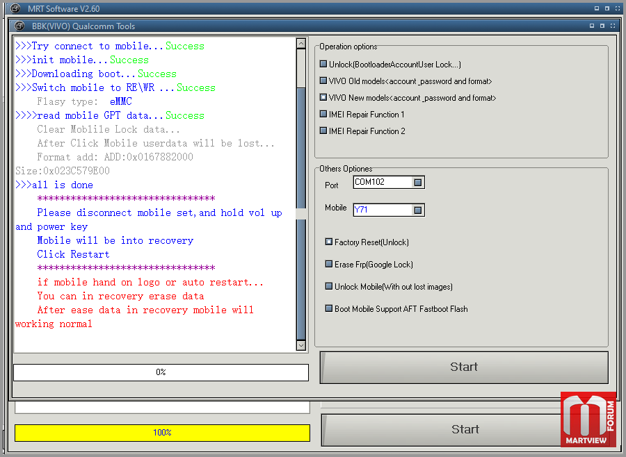This screenshot has height=457, width=626.
Task: Click the 0% progress bar
Action: tap(161, 373)
